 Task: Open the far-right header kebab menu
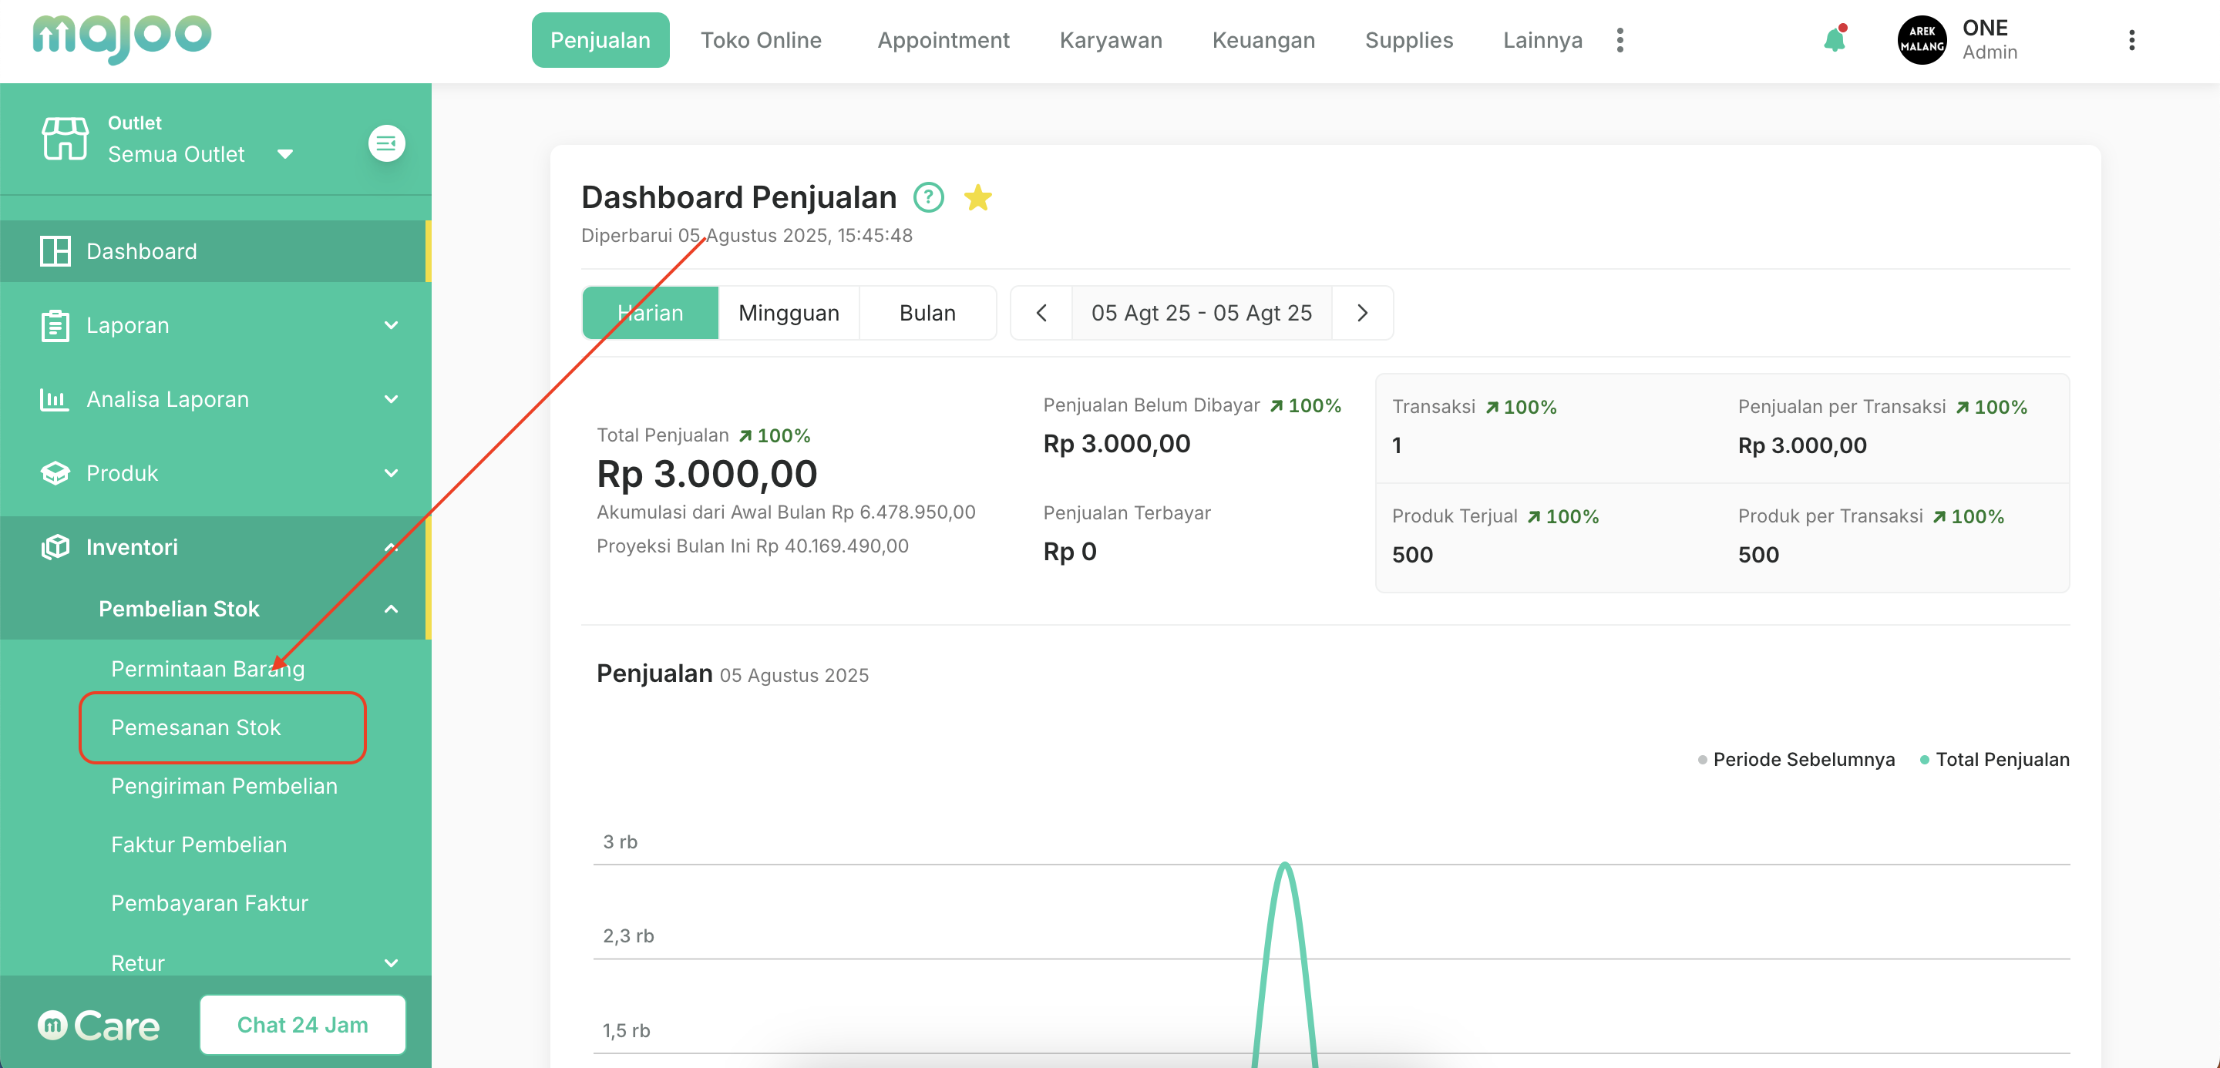(x=2131, y=41)
